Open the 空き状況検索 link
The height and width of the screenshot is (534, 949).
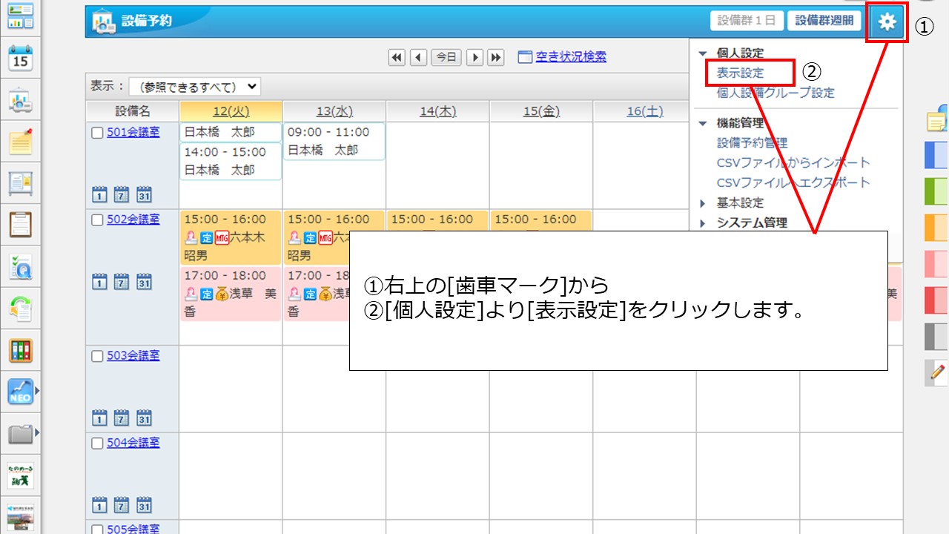pos(570,57)
